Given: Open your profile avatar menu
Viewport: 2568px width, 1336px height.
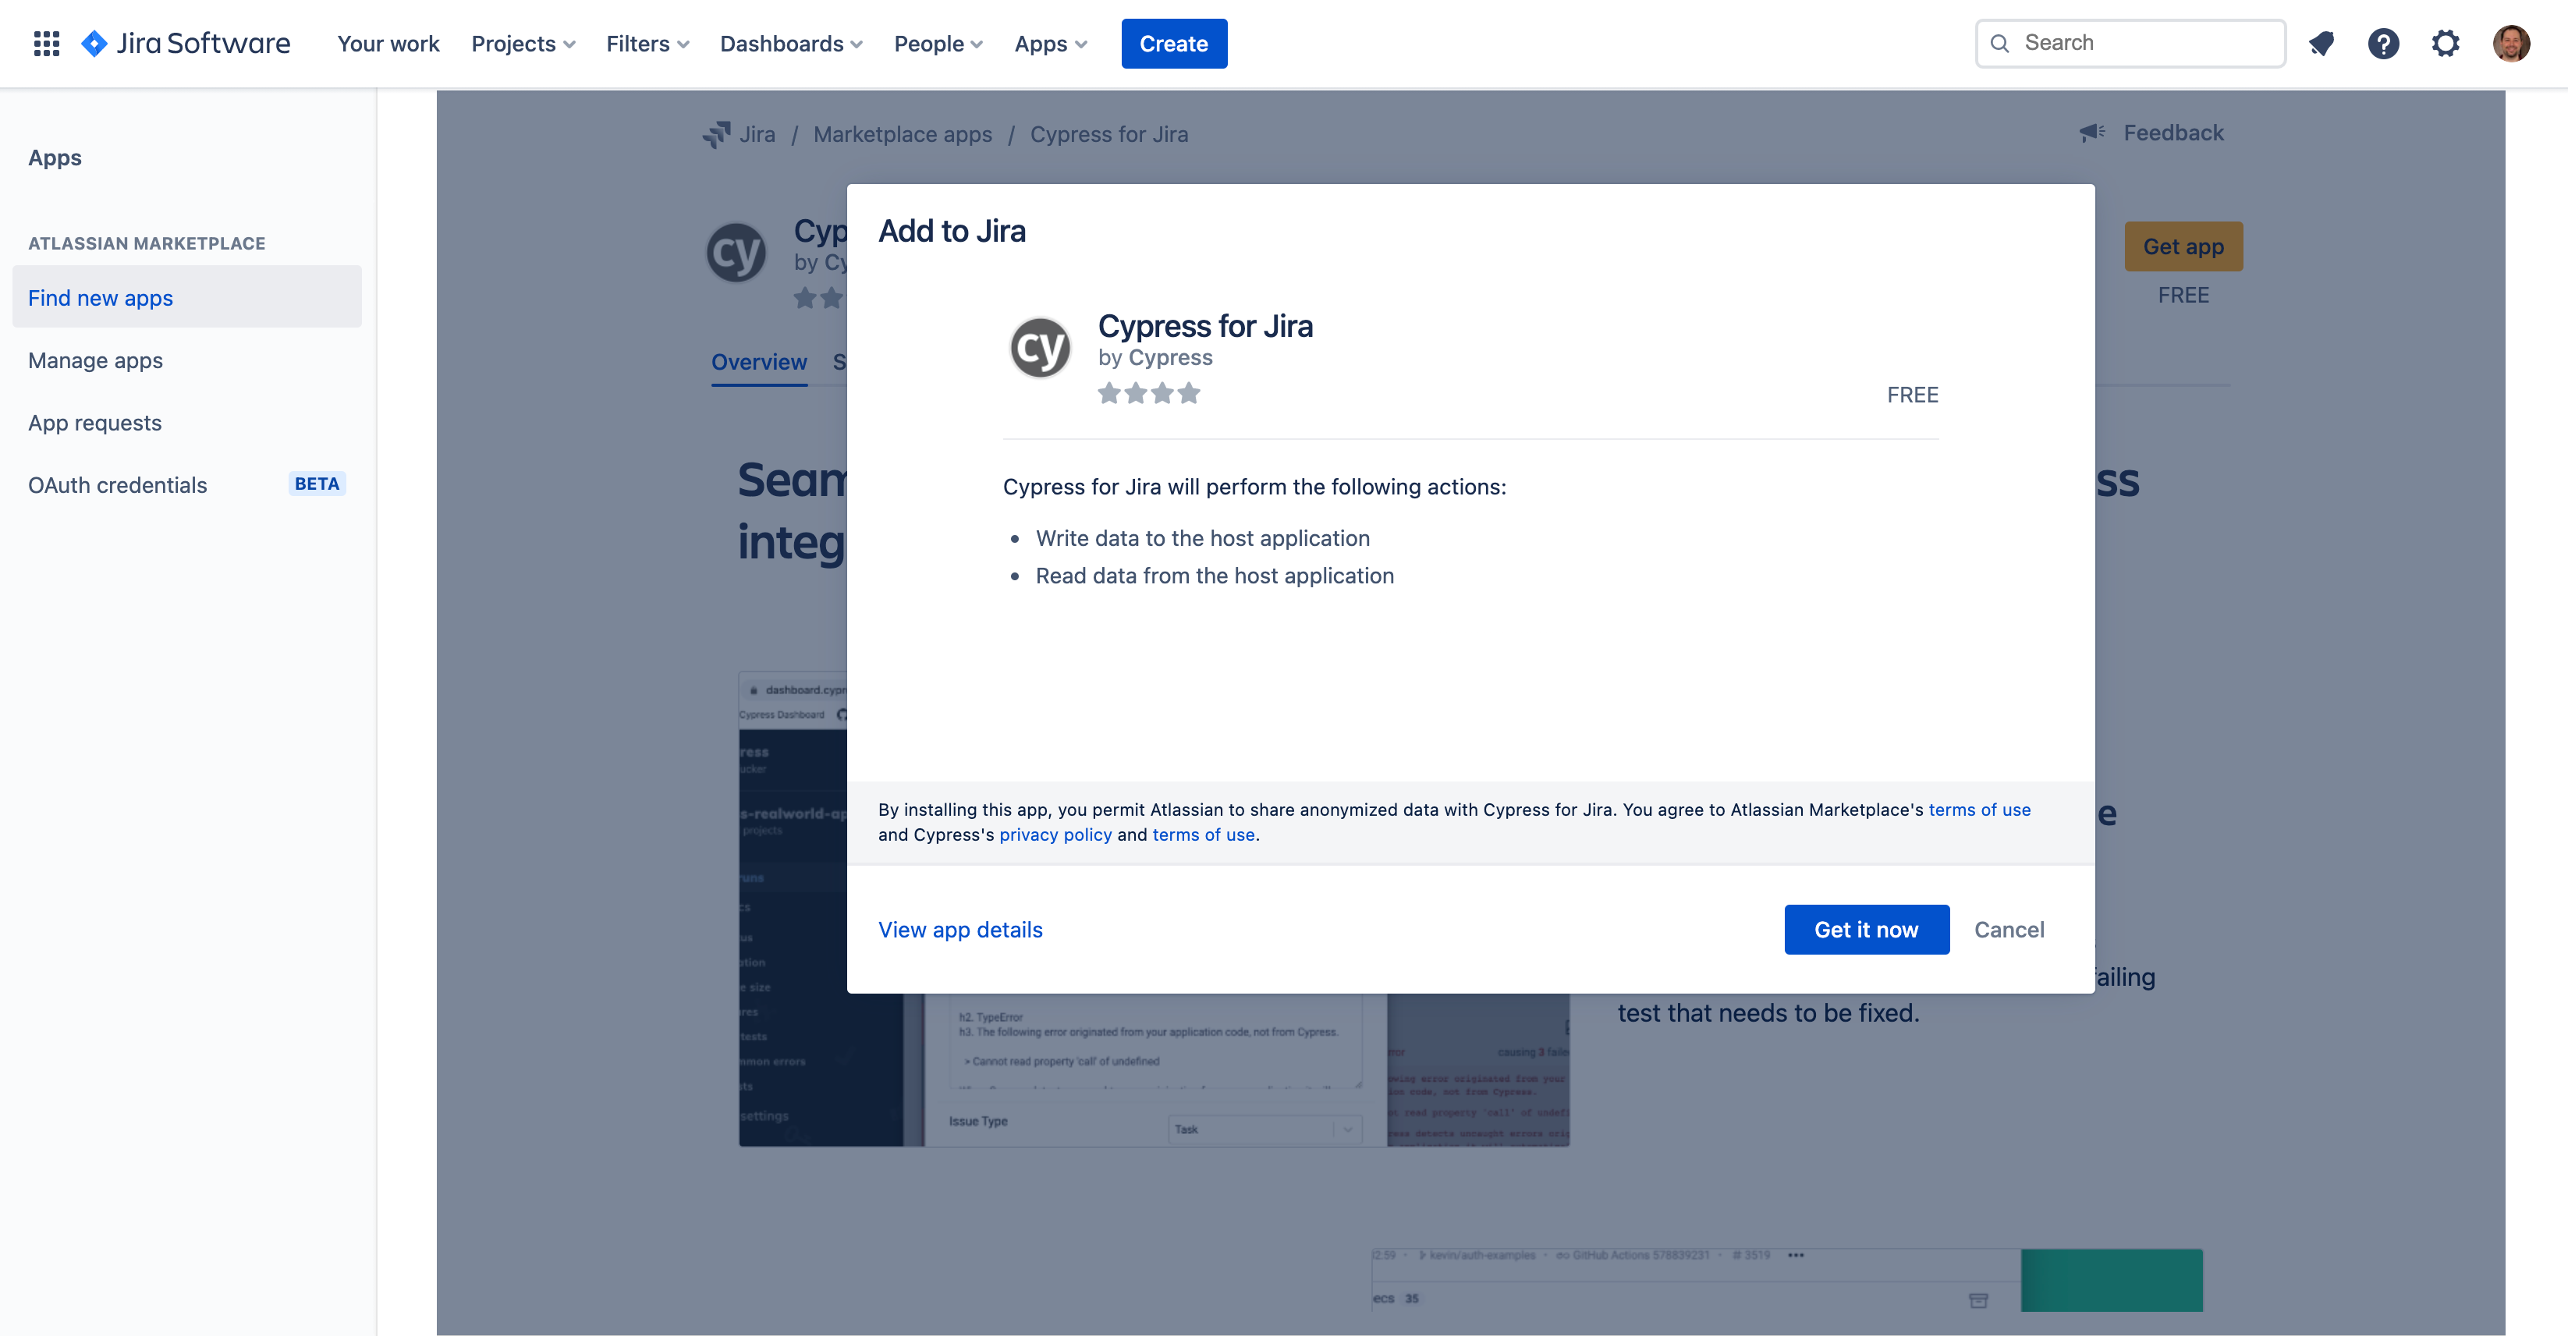Looking at the screenshot, I should pos(2513,43).
